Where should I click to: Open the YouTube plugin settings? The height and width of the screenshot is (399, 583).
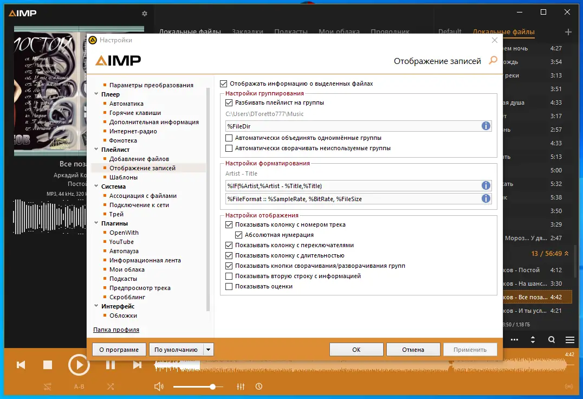[x=121, y=242]
